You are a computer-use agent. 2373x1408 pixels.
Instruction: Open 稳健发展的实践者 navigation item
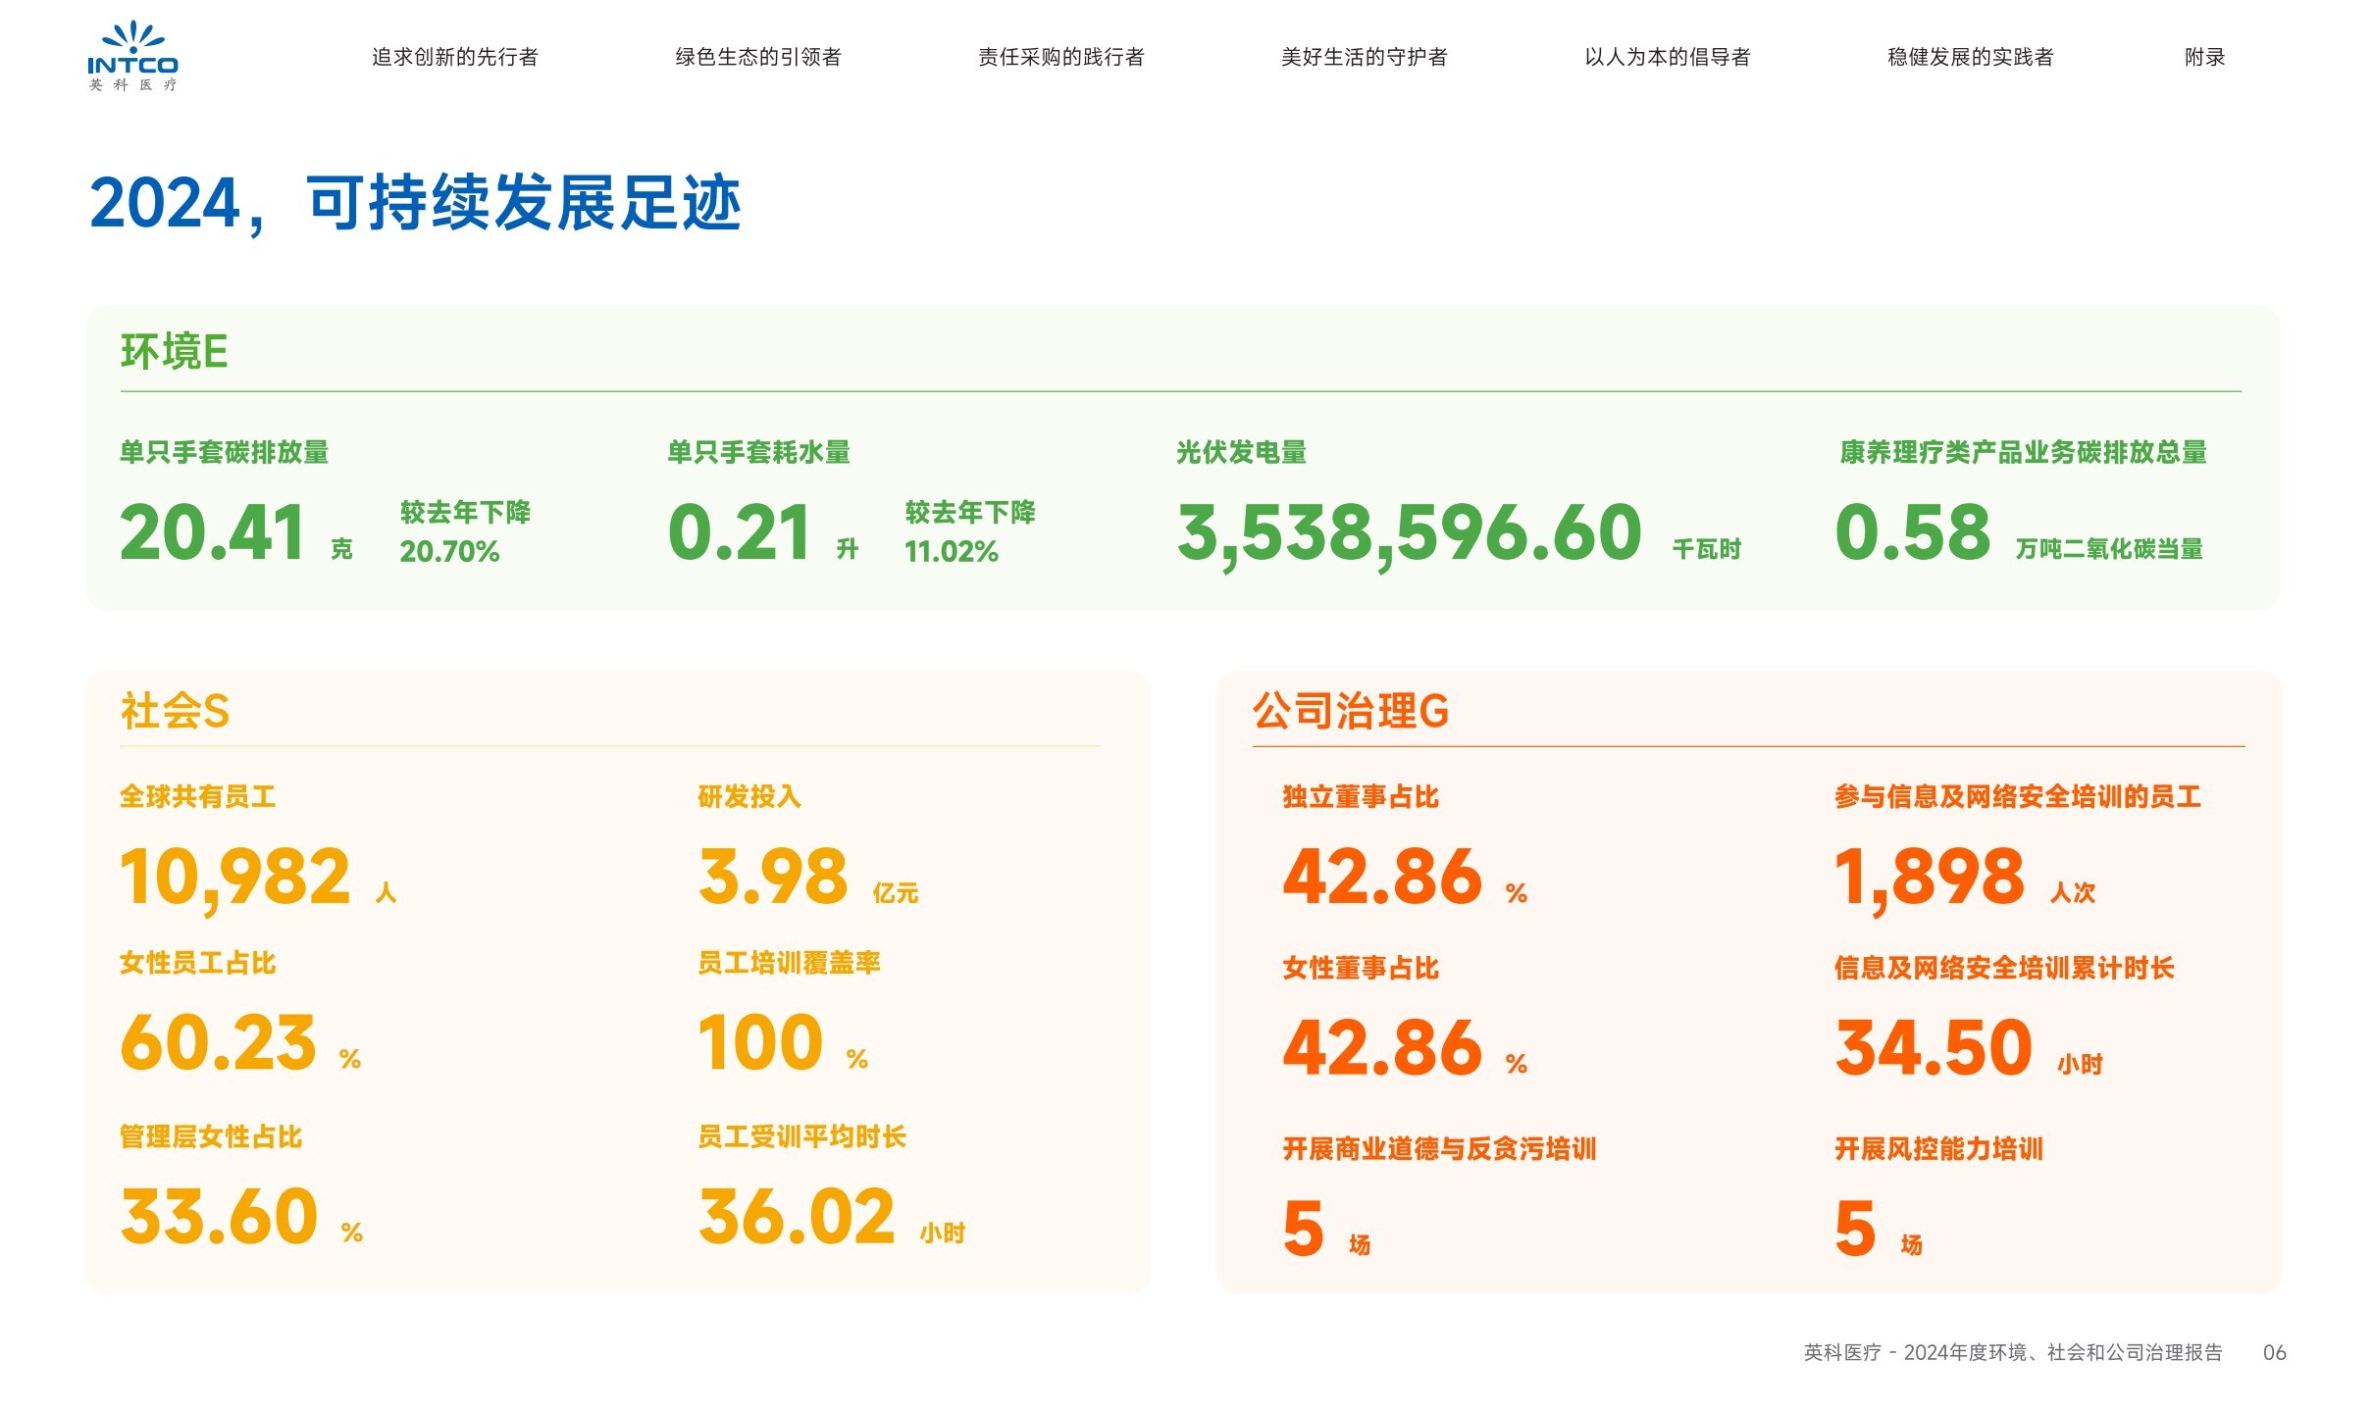(x=1970, y=57)
